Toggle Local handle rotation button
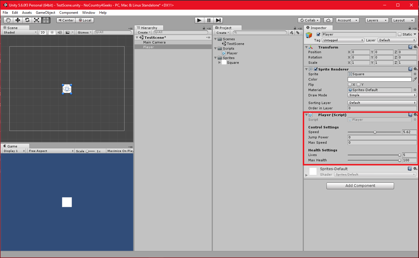This screenshot has width=419, height=258. tap(85, 20)
